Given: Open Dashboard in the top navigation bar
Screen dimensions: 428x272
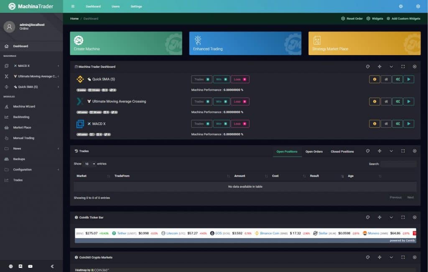Looking at the screenshot, I should point(93,6).
